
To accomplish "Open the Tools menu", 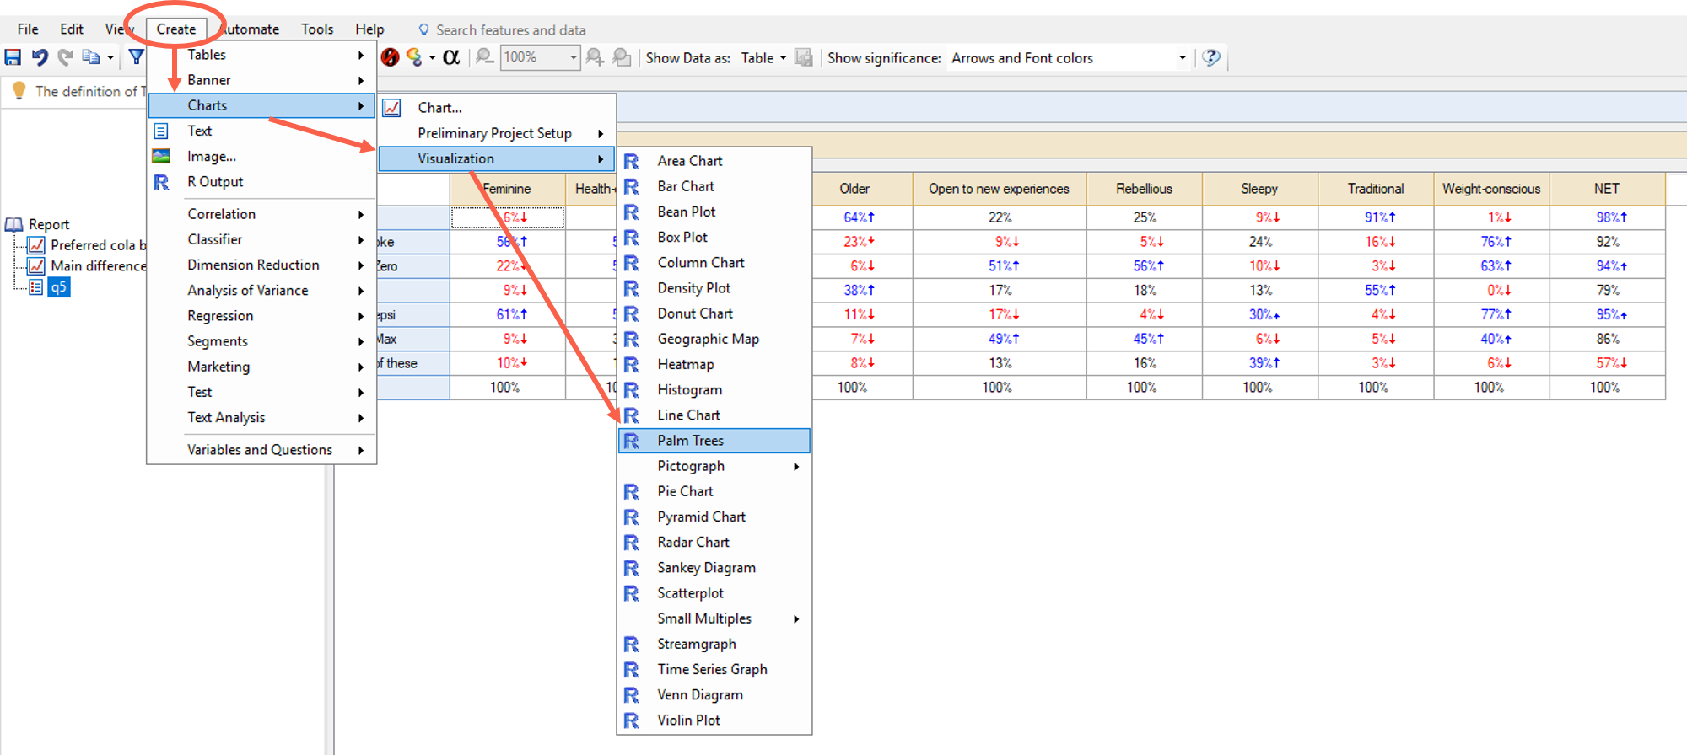I will pyautogui.click(x=317, y=29).
